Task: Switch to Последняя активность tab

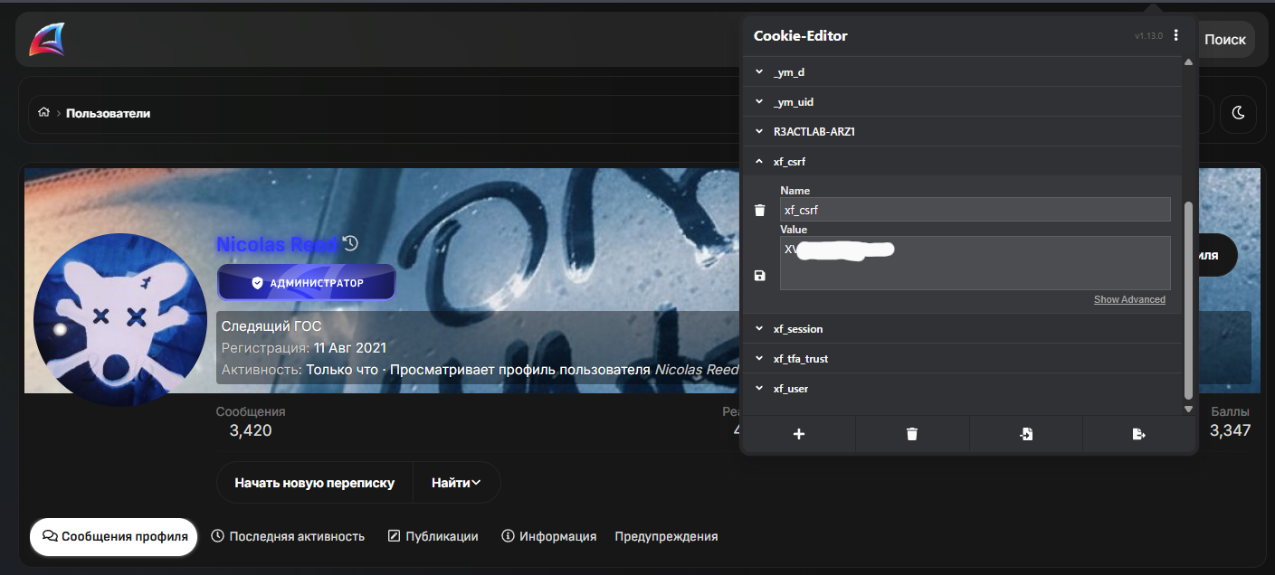Action: (x=288, y=536)
